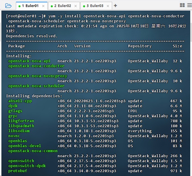Screen dimensions: 192x176
Task: Open the session folder icon
Action: point(8,6)
